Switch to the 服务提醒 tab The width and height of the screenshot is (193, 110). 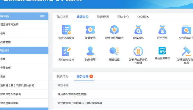click(x=82, y=76)
